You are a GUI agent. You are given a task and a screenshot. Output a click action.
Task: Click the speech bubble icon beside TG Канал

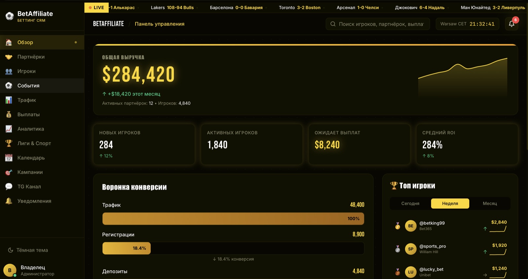point(9,187)
